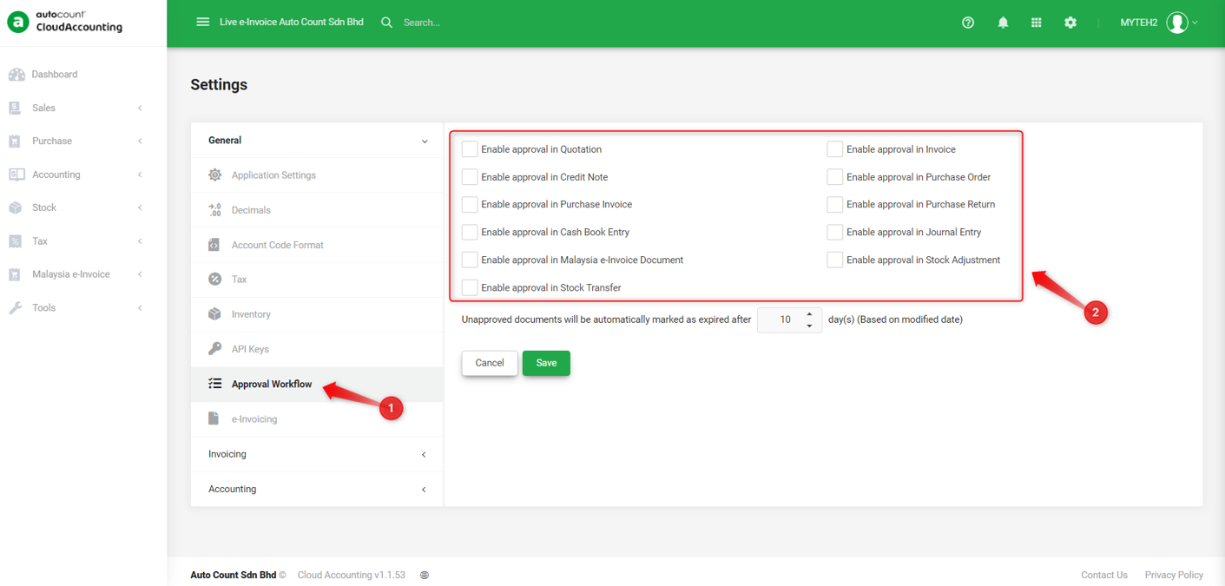Open the user menu dropdown arrow
Image resolution: width=1225 pixels, height=586 pixels.
pos(1195,23)
